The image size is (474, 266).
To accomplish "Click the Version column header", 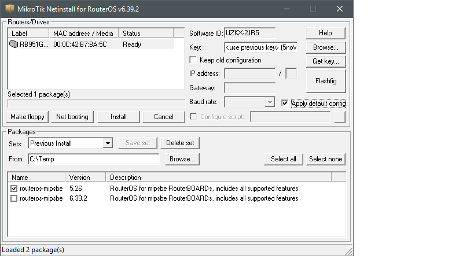I will tap(86, 177).
